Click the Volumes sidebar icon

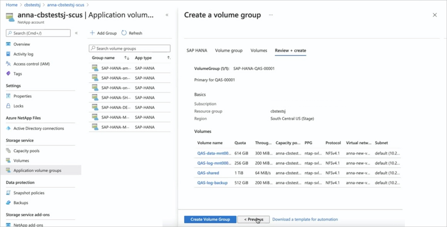pos(9,161)
